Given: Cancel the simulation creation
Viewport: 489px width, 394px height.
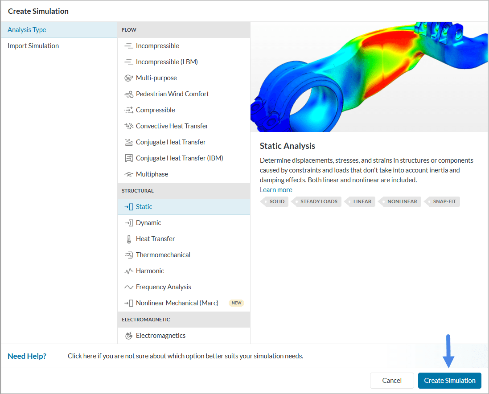Looking at the screenshot, I should [391, 381].
